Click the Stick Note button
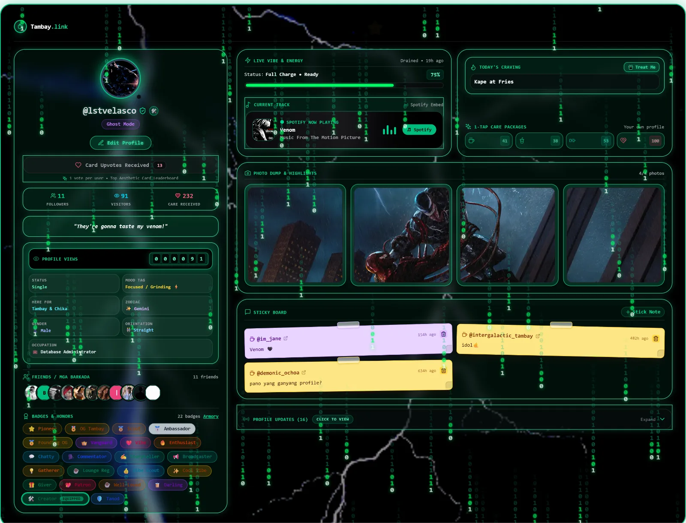 click(x=643, y=312)
